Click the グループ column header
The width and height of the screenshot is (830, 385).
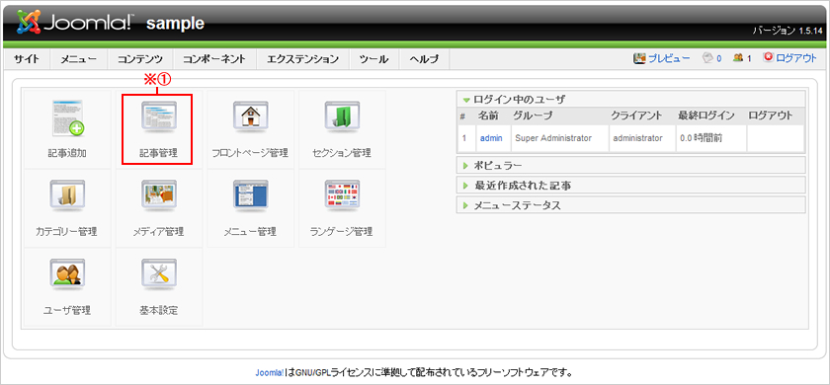tap(532, 115)
